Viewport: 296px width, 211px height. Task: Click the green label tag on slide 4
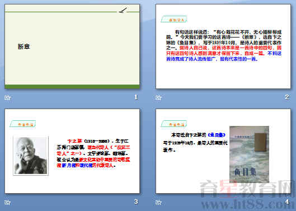tap(174, 124)
